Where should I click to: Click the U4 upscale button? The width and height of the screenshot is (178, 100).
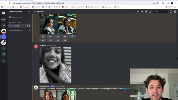(65, 36)
